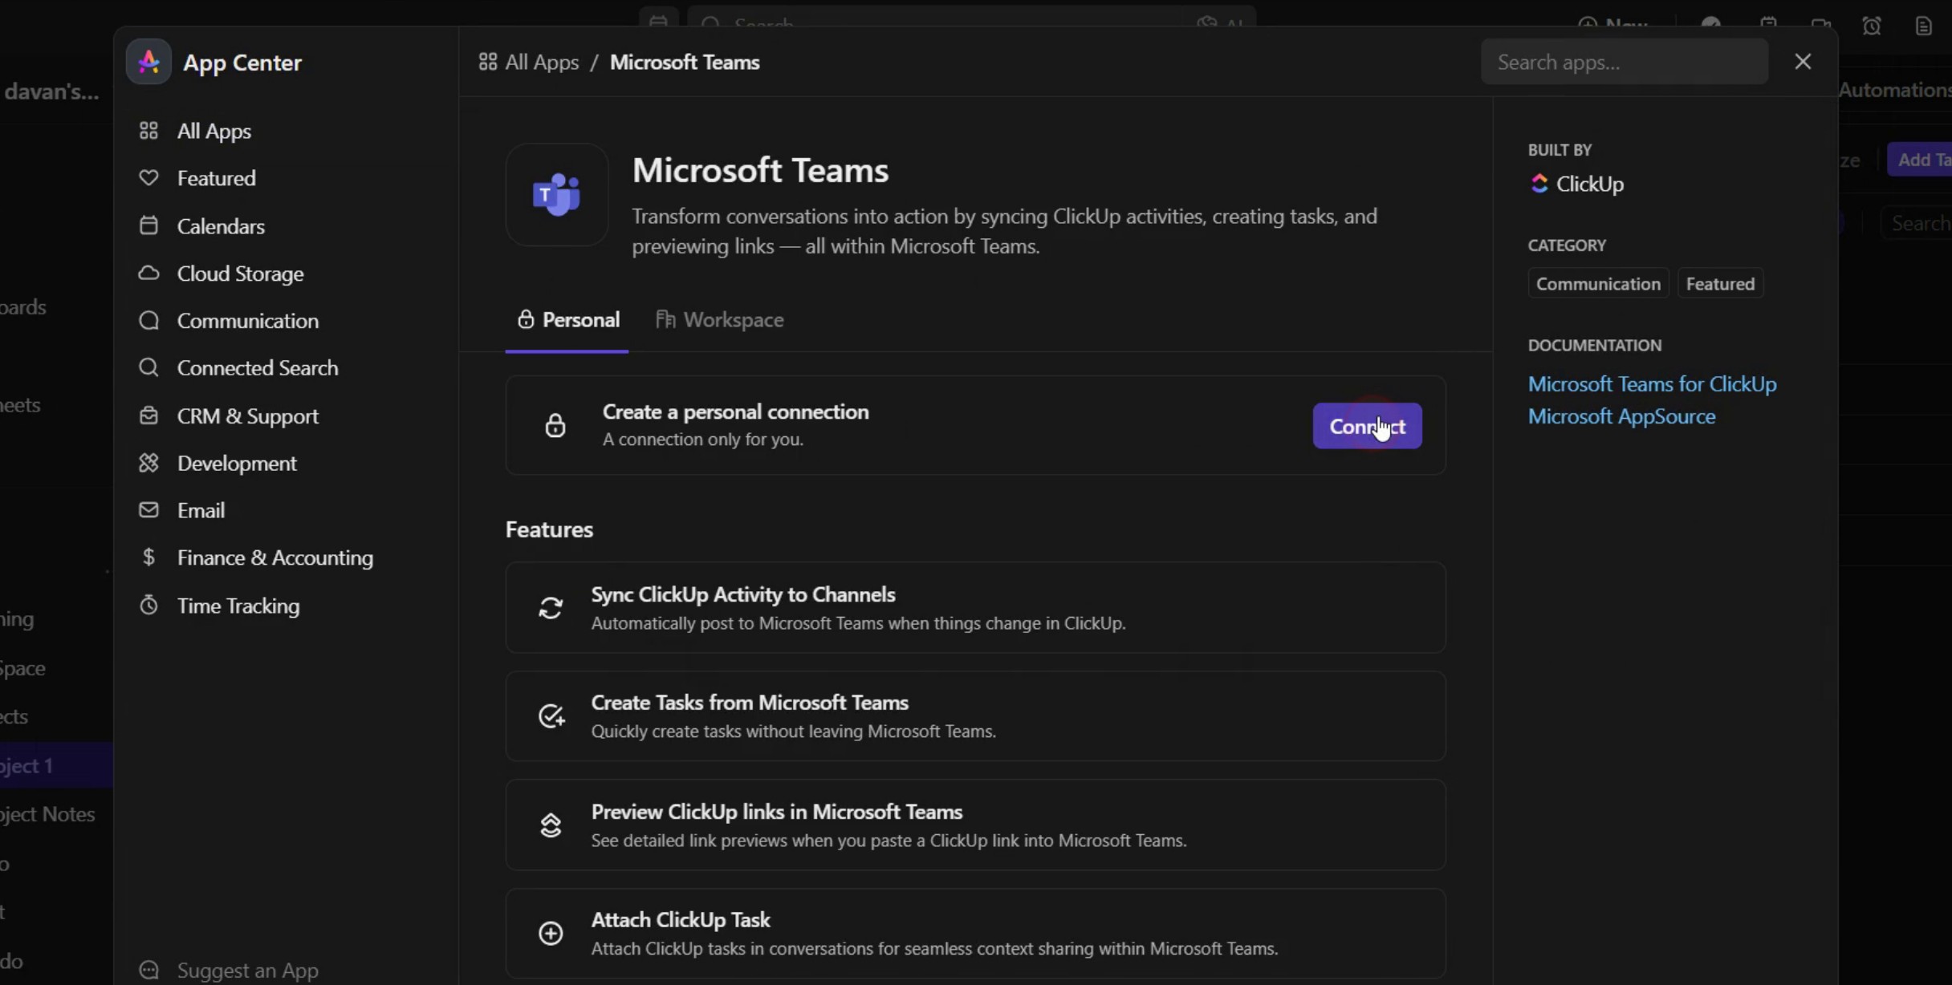
Task: Open the Sync ClickUp Activity to Channels feature
Action: [974, 608]
